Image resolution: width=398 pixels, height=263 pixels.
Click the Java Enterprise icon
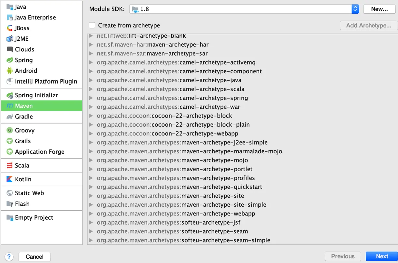[9, 18]
